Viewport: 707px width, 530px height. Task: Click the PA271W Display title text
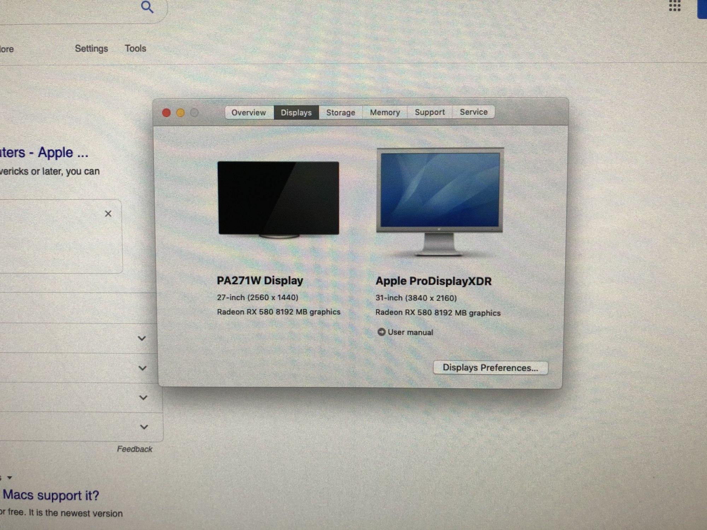260,281
